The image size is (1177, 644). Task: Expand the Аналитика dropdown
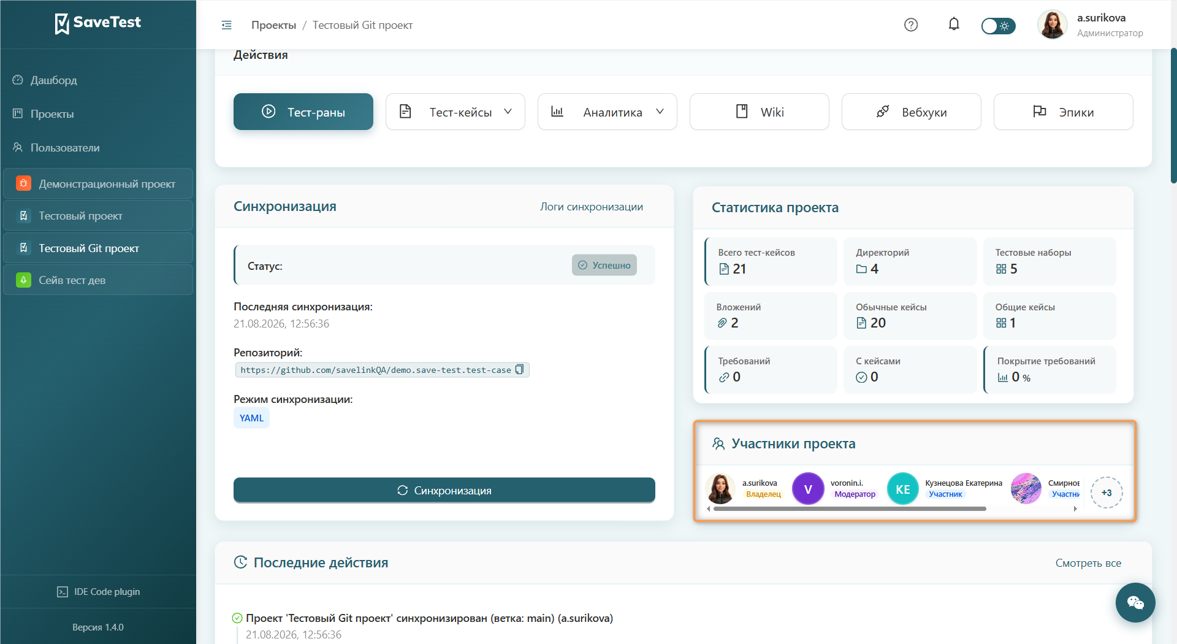(608, 112)
